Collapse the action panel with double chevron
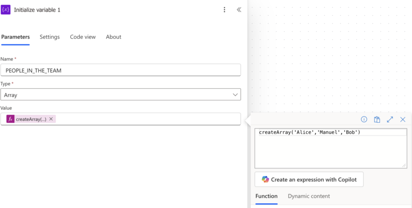 (x=239, y=10)
